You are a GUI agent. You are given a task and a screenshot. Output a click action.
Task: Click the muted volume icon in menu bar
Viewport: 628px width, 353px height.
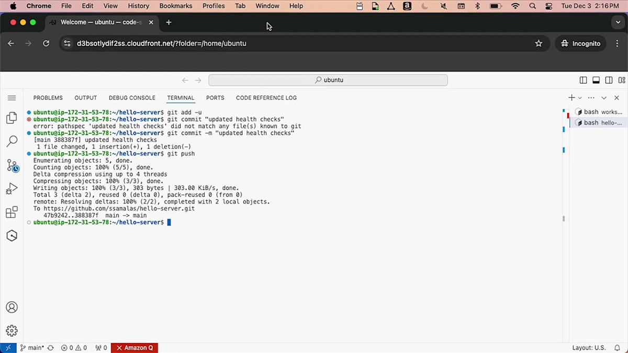pos(444,6)
